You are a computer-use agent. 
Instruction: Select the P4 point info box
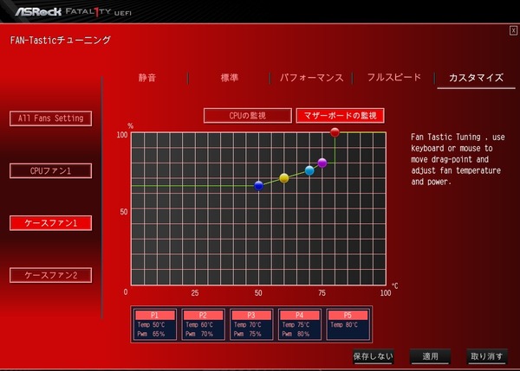[x=300, y=324]
